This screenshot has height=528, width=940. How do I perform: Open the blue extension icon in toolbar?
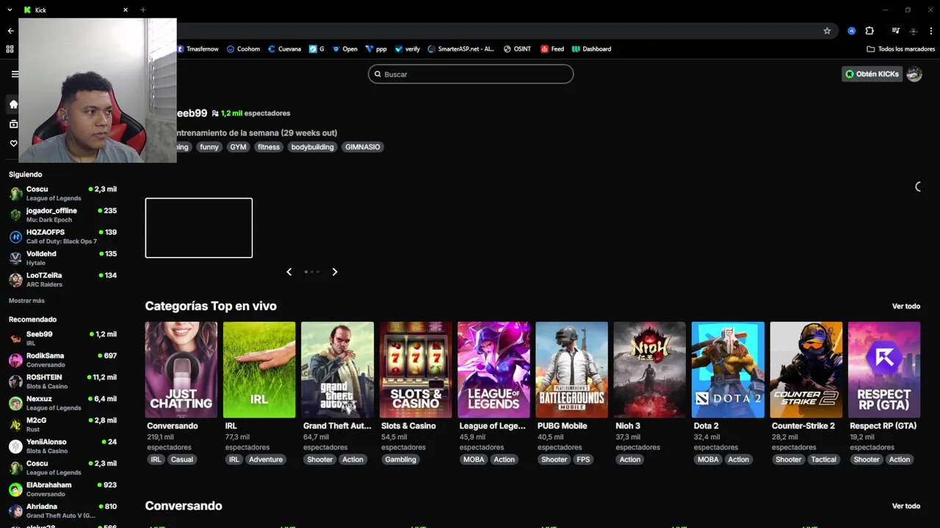point(851,31)
